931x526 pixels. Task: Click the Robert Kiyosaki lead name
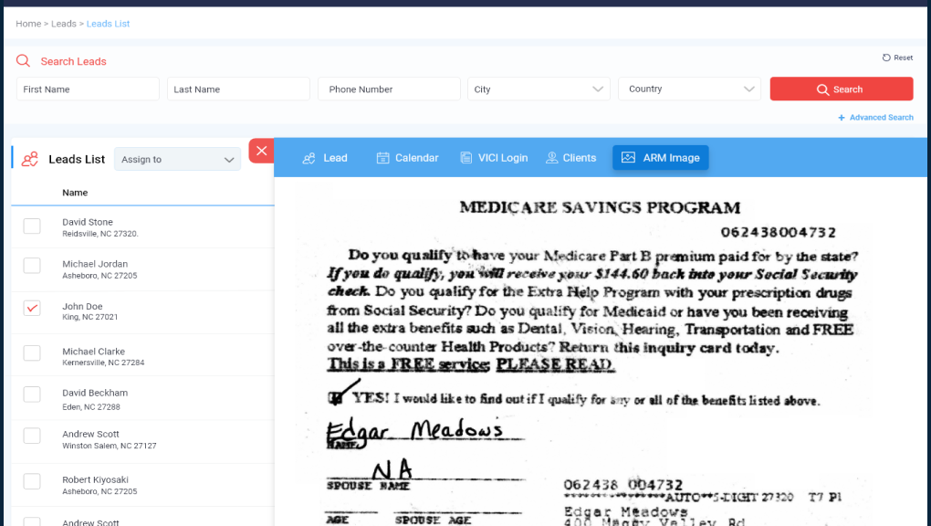95,479
